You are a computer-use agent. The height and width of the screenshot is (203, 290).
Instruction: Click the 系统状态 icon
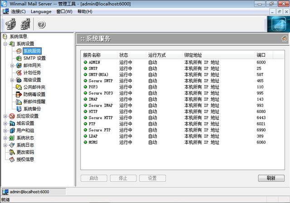[x=12, y=138]
